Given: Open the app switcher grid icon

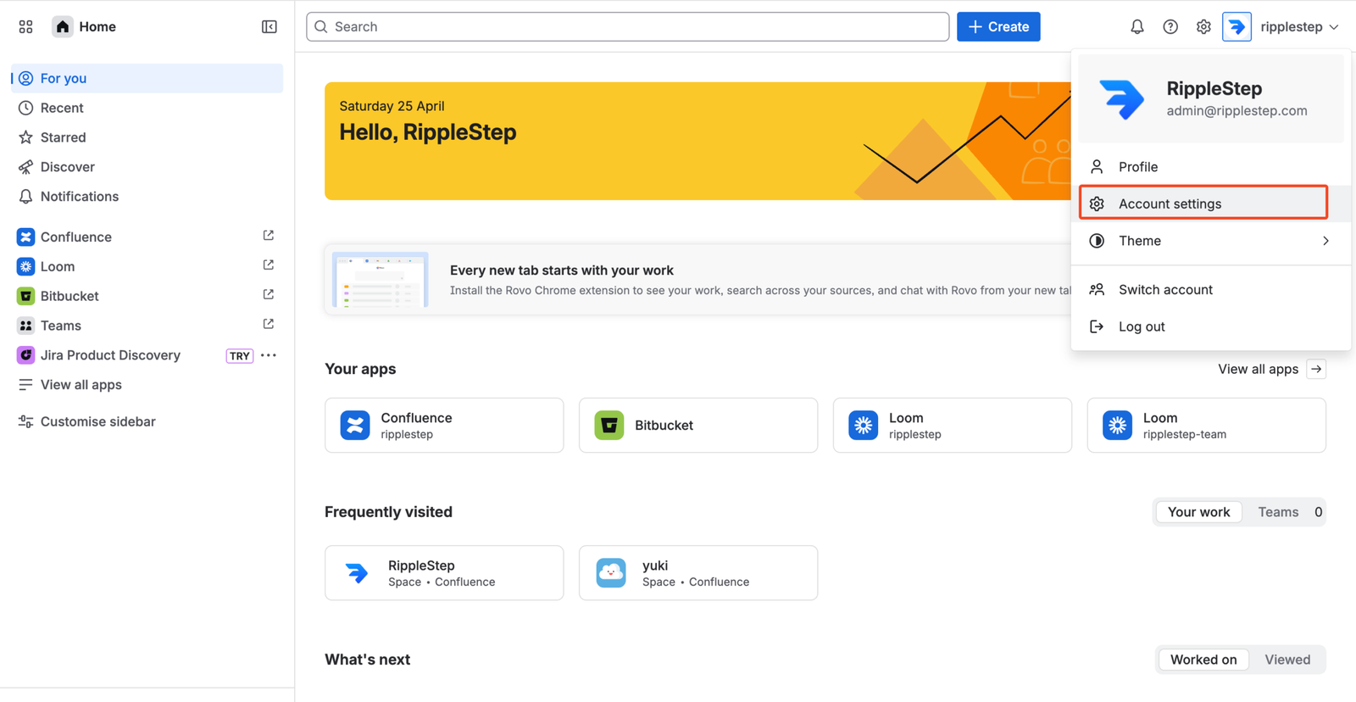Looking at the screenshot, I should coord(25,27).
